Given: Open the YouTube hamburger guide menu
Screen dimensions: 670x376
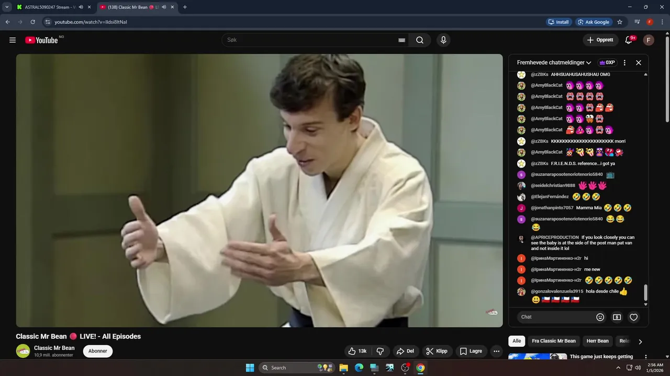Looking at the screenshot, I should [13, 40].
